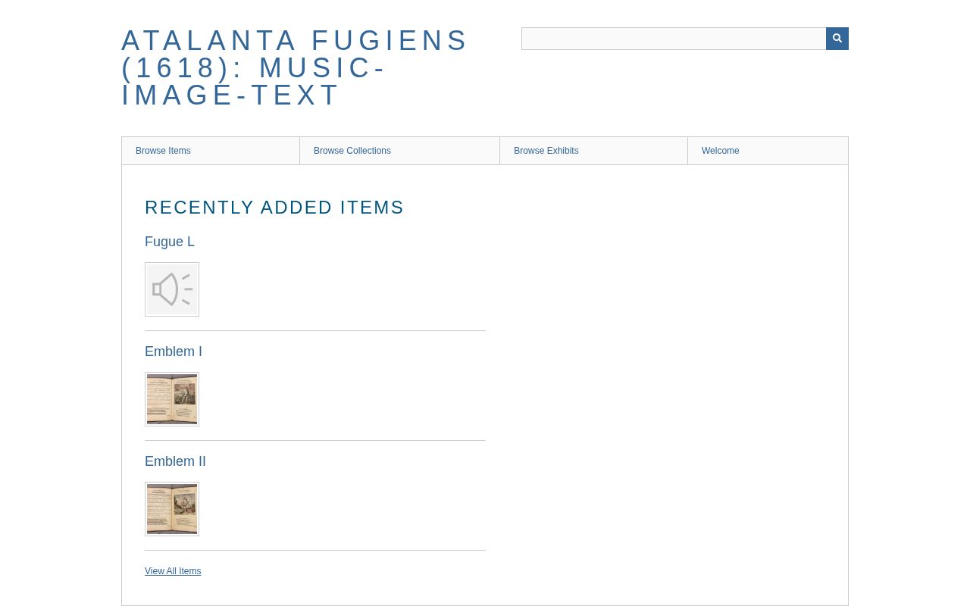Submit search using the blue search icon
The height and width of the screenshot is (606, 970).
(x=837, y=39)
